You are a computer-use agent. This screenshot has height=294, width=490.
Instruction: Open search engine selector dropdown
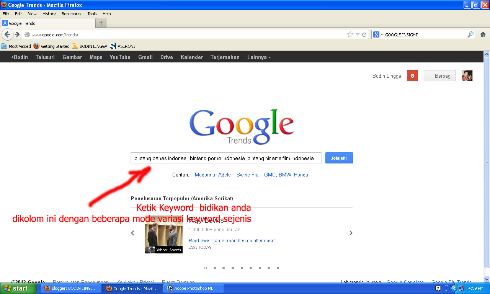[x=378, y=34]
